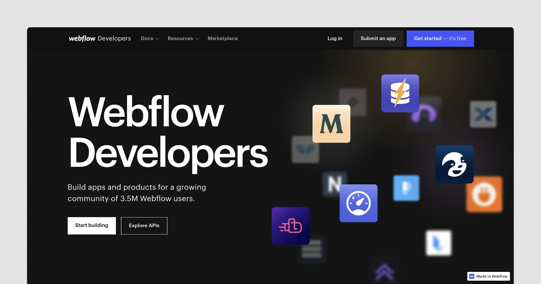Click the Log in link

click(x=335, y=39)
